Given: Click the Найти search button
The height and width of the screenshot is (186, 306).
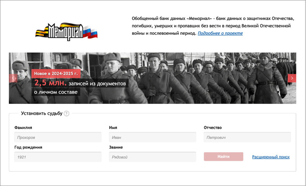Looking at the screenshot, I should (x=223, y=156).
